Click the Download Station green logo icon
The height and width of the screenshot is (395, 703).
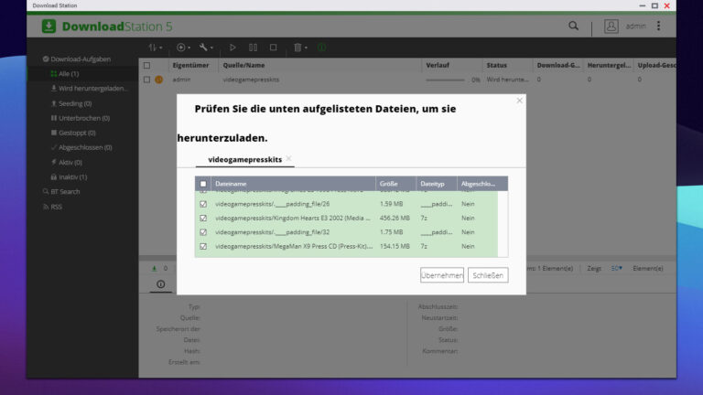point(49,27)
